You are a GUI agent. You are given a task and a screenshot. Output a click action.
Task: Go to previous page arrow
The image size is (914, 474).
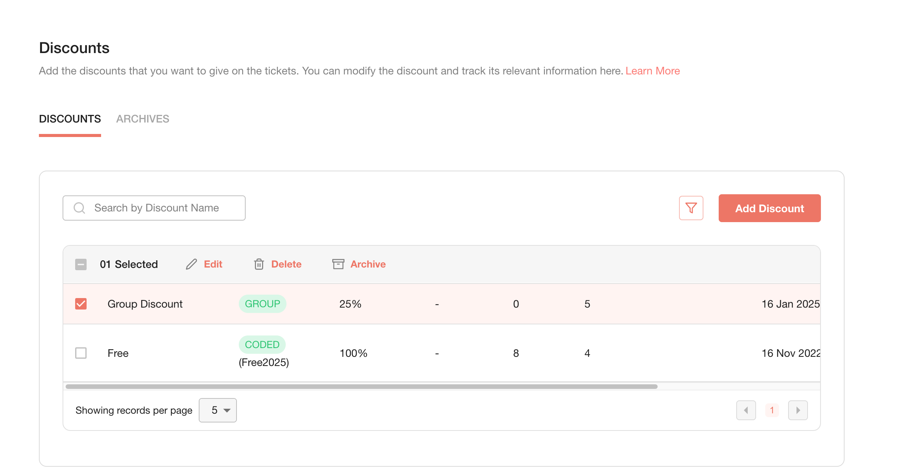(746, 410)
